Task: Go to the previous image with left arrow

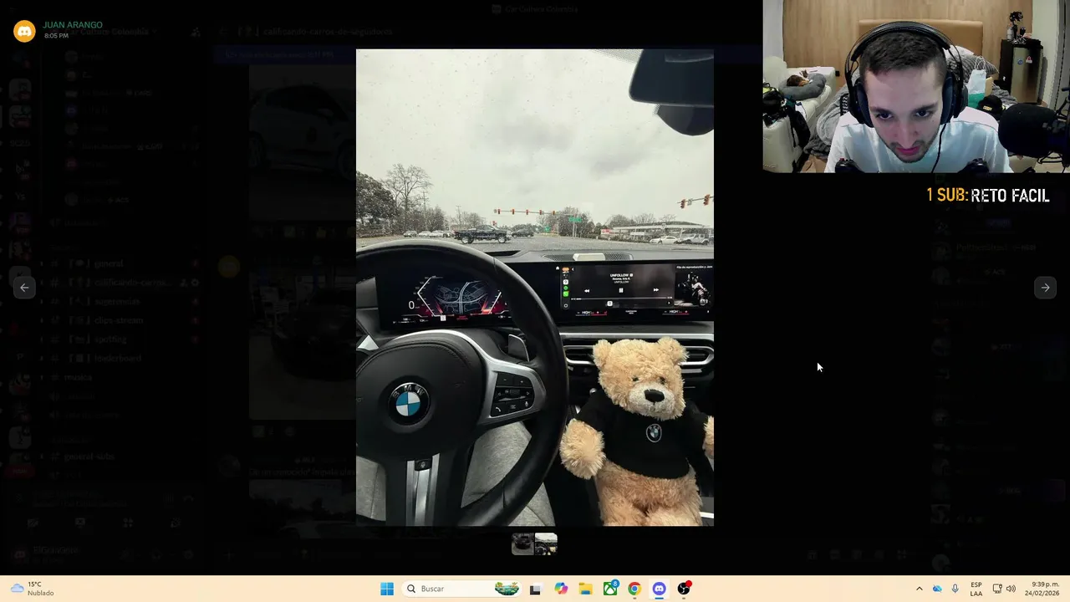Action: click(24, 288)
